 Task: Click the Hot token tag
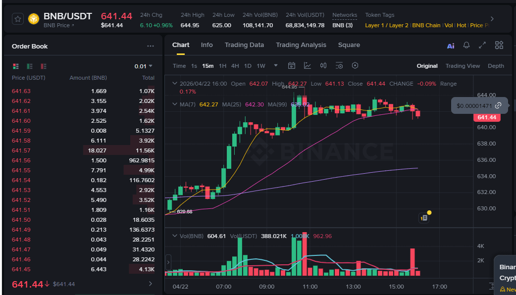click(x=462, y=25)
